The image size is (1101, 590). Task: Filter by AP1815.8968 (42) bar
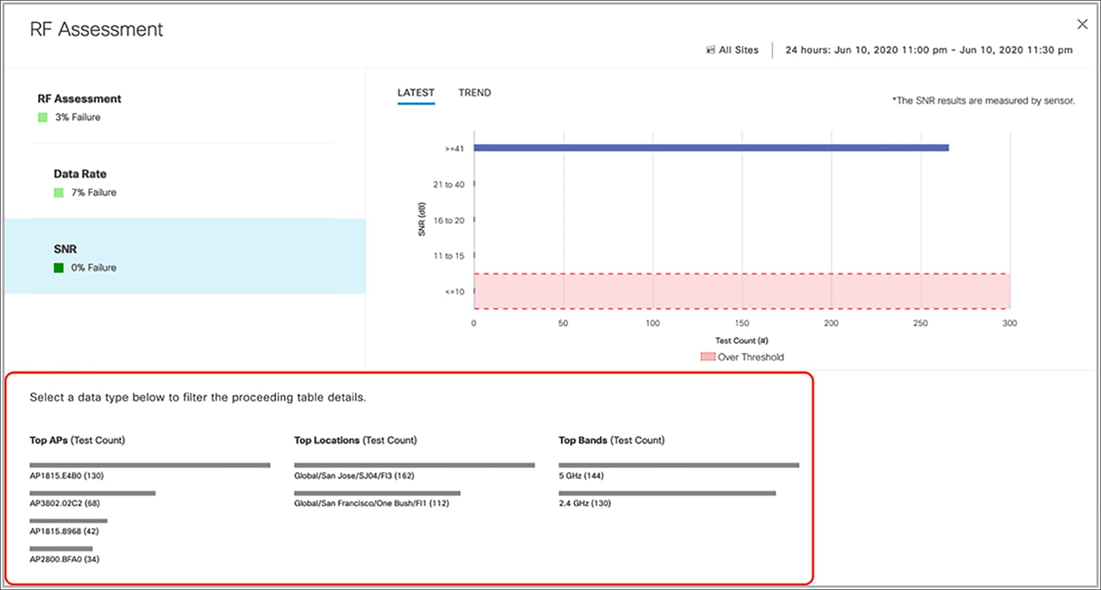pos(69,521)
